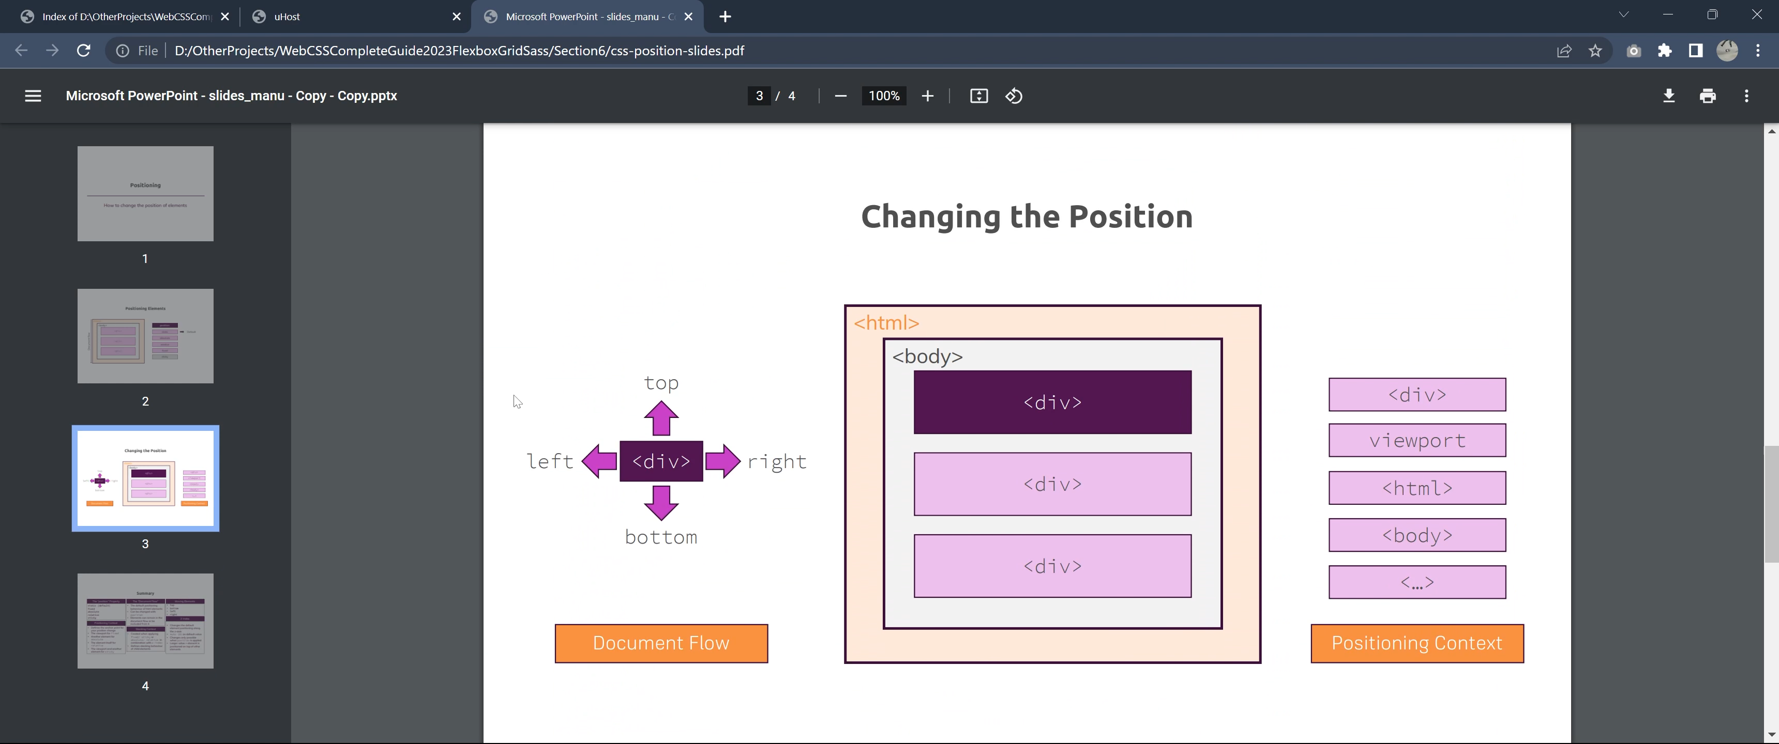The height and width of the screenshot is (744, 1779).
Task: Print the PDF document
Action: click(x=1707, y=96)
